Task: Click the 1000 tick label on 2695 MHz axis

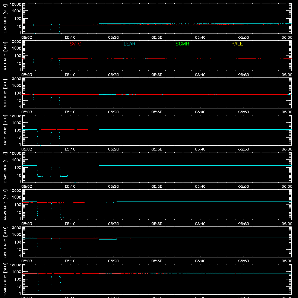Action: (x=16, y=160)
